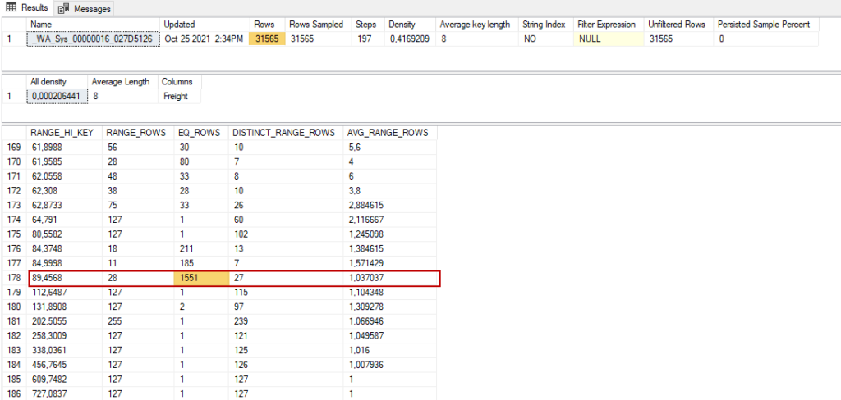Image resolution: width=841 pixels, height=400 pixels.
Task: Select the 609,7482 range key cell
Action: 64,380
